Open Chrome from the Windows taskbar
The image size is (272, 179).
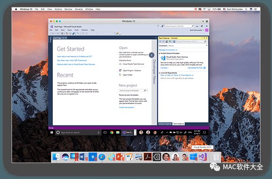tap(111, 132)
